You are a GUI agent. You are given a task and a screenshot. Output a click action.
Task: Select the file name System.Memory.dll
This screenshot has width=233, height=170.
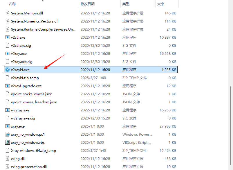(27, 13)
